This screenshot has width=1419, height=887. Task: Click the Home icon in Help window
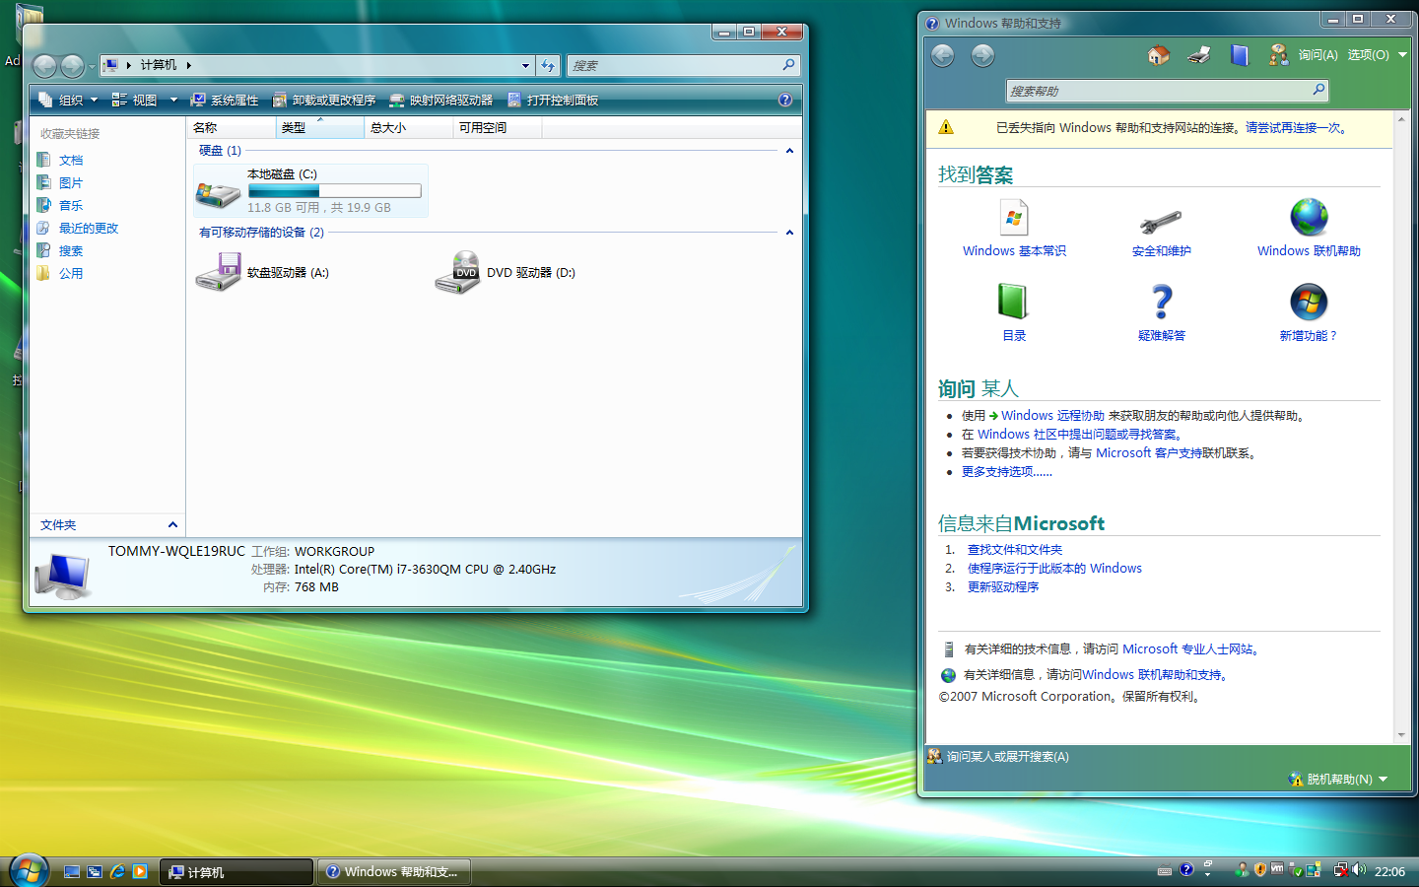pos(1159,55)
